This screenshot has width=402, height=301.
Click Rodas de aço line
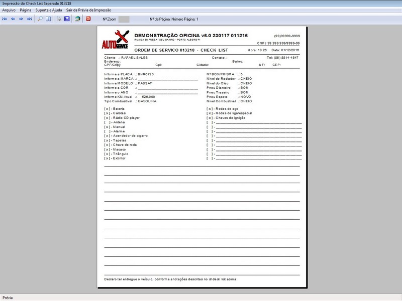click(x=222, y=109)
